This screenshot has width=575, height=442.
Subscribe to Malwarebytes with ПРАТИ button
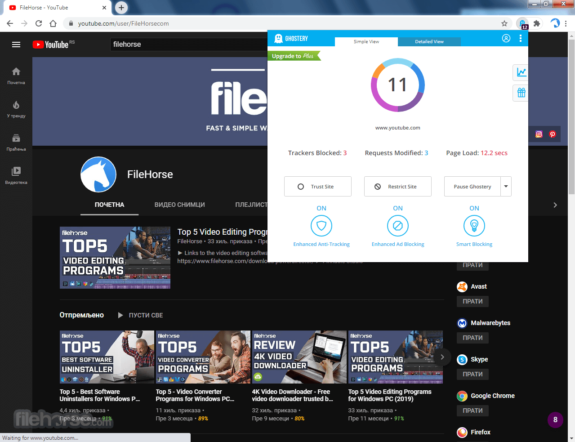pos(472,338)
